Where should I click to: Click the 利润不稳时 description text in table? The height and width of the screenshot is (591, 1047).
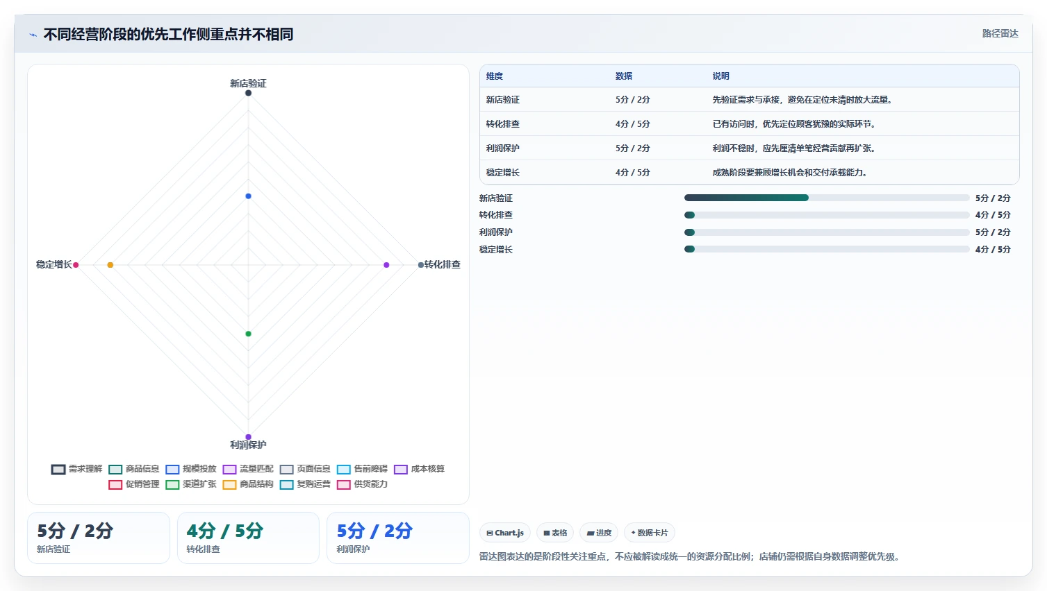tap(794, 148)
